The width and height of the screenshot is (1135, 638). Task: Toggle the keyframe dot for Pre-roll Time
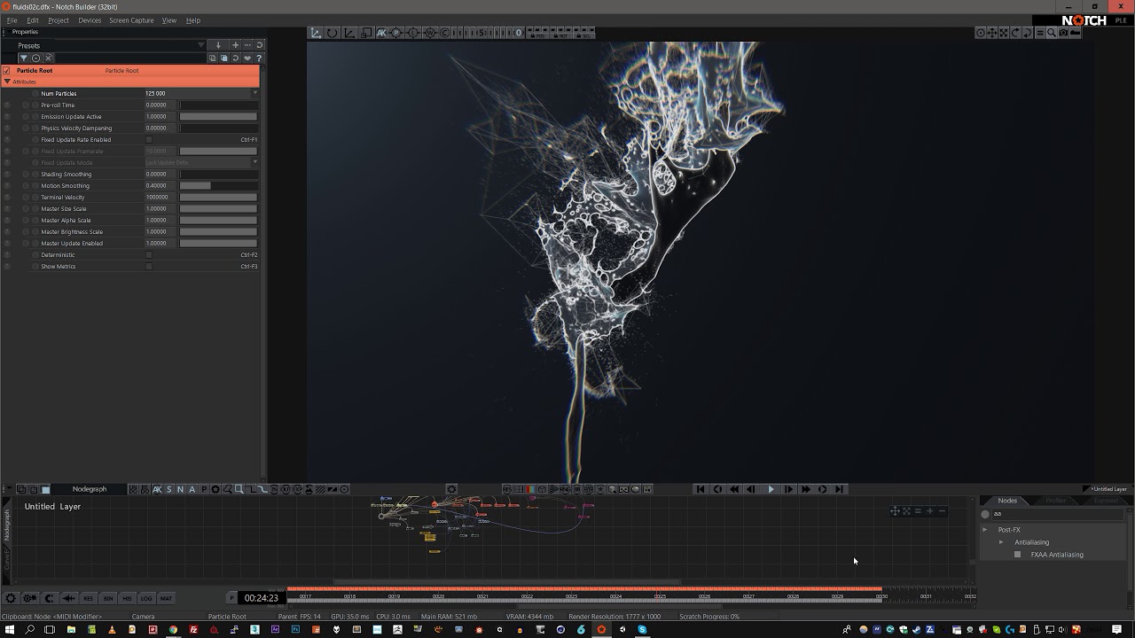26,105
